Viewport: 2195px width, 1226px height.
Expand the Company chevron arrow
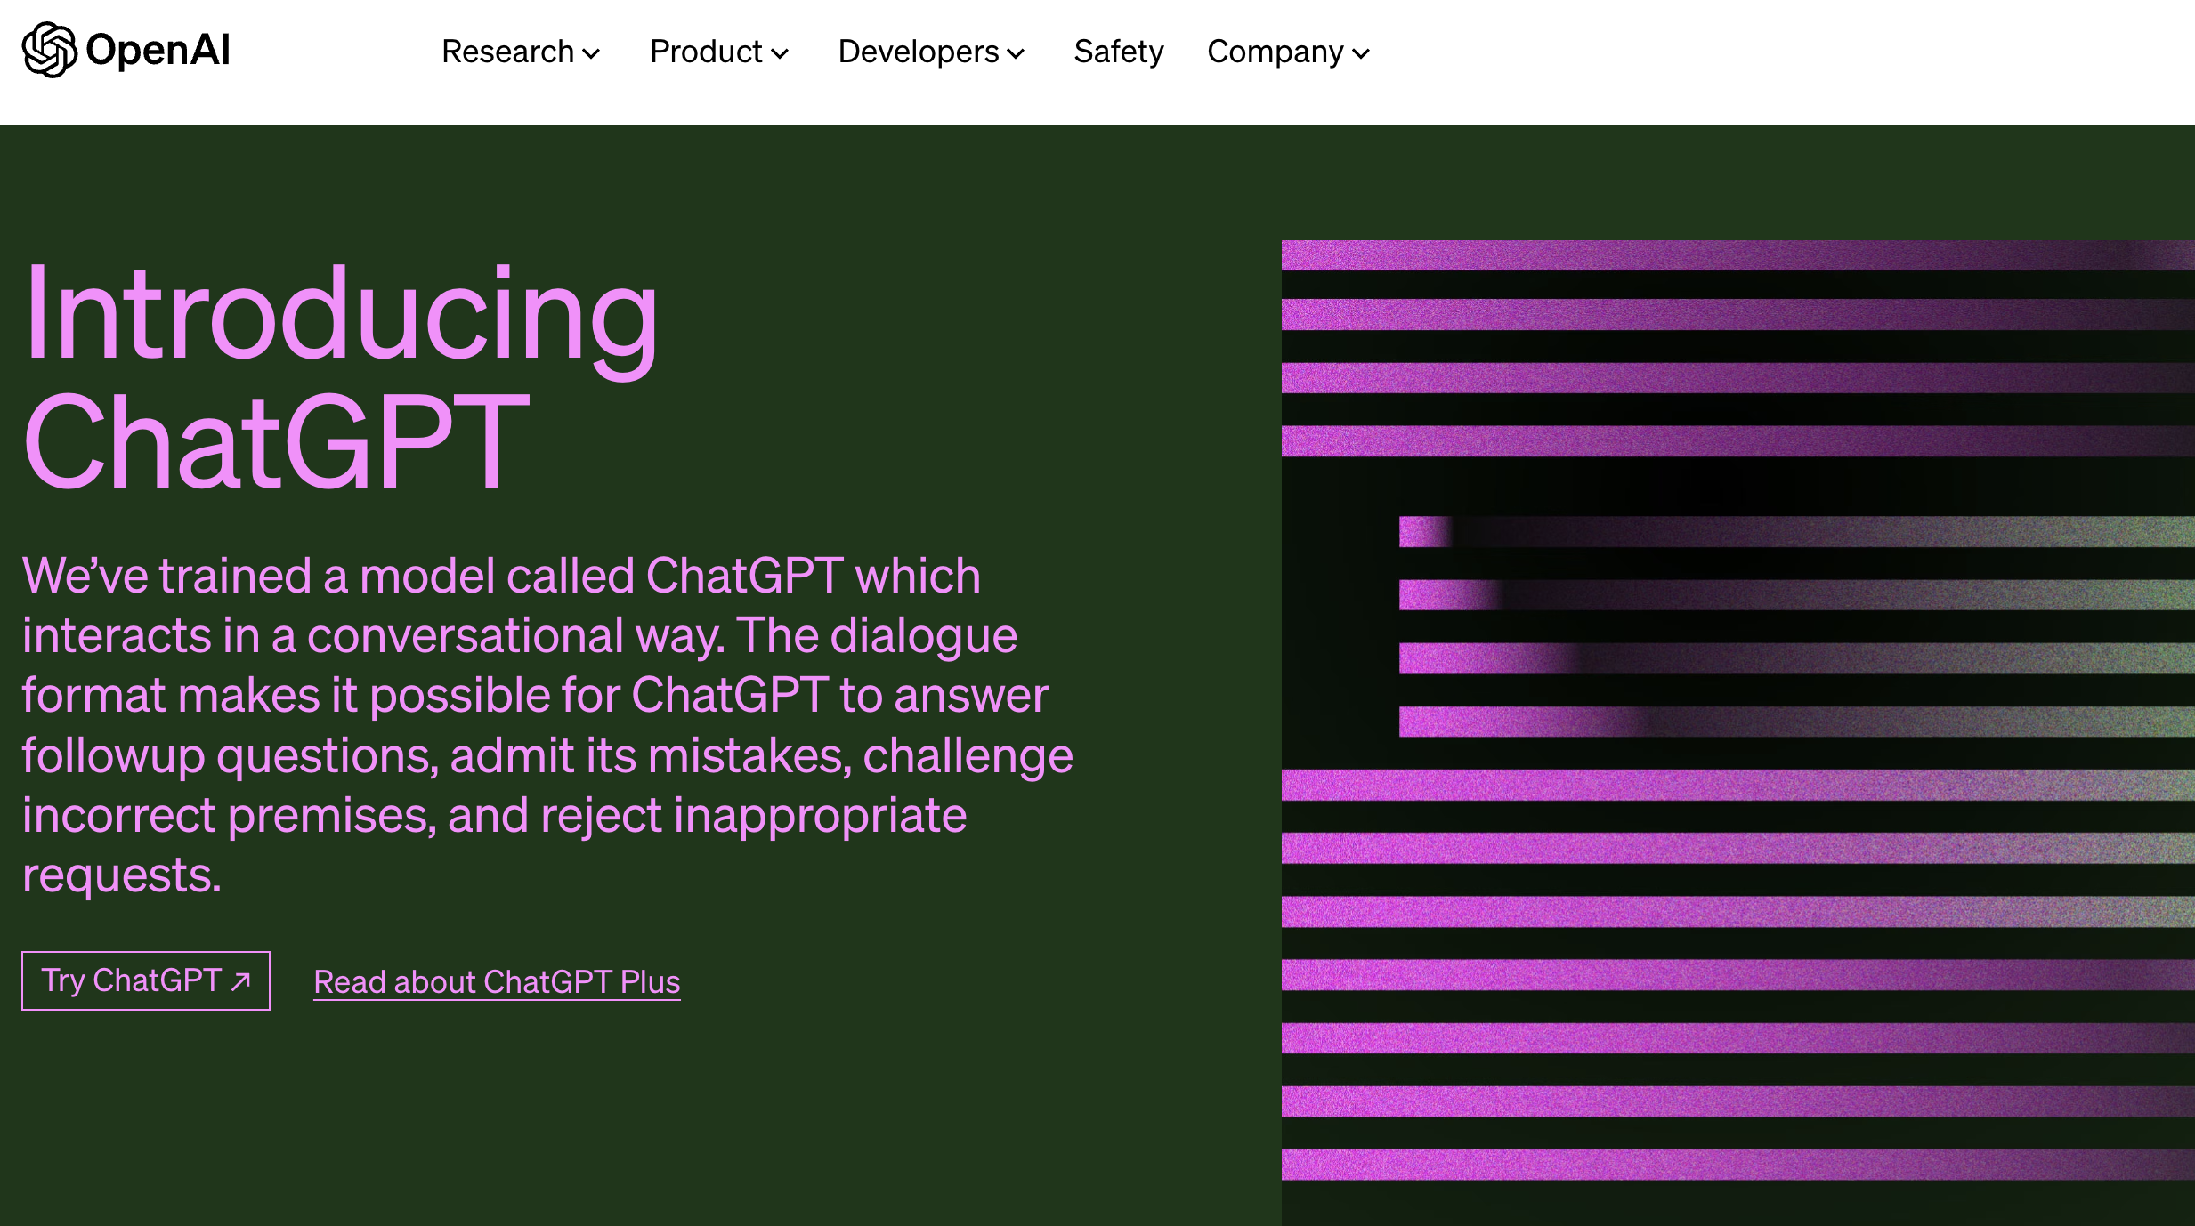tap(1360, 53)
